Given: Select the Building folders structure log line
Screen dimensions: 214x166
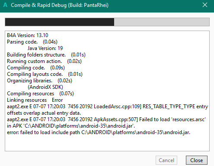Looking at the screenshot, I should click(x=46, y=55).
